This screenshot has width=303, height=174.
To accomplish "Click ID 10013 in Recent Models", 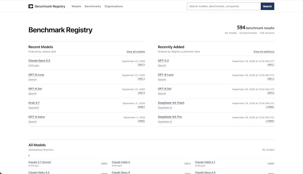I will click(141, 79).
